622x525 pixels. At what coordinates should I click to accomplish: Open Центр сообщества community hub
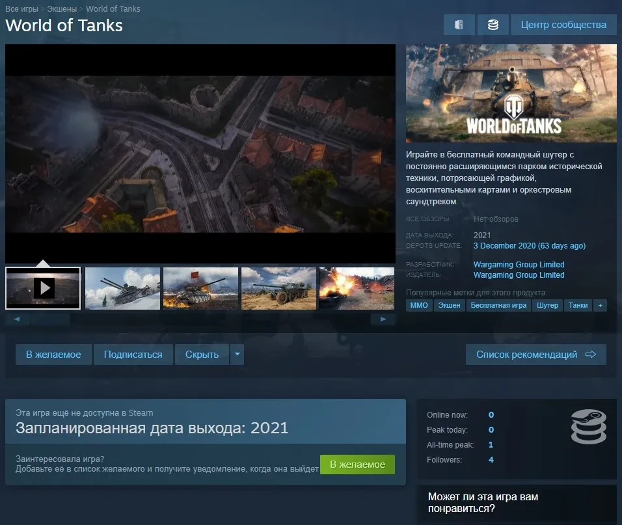(563, 25)
